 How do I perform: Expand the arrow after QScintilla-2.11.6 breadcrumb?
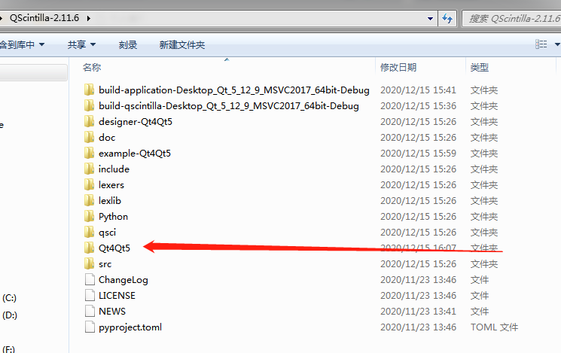point(88,18)
